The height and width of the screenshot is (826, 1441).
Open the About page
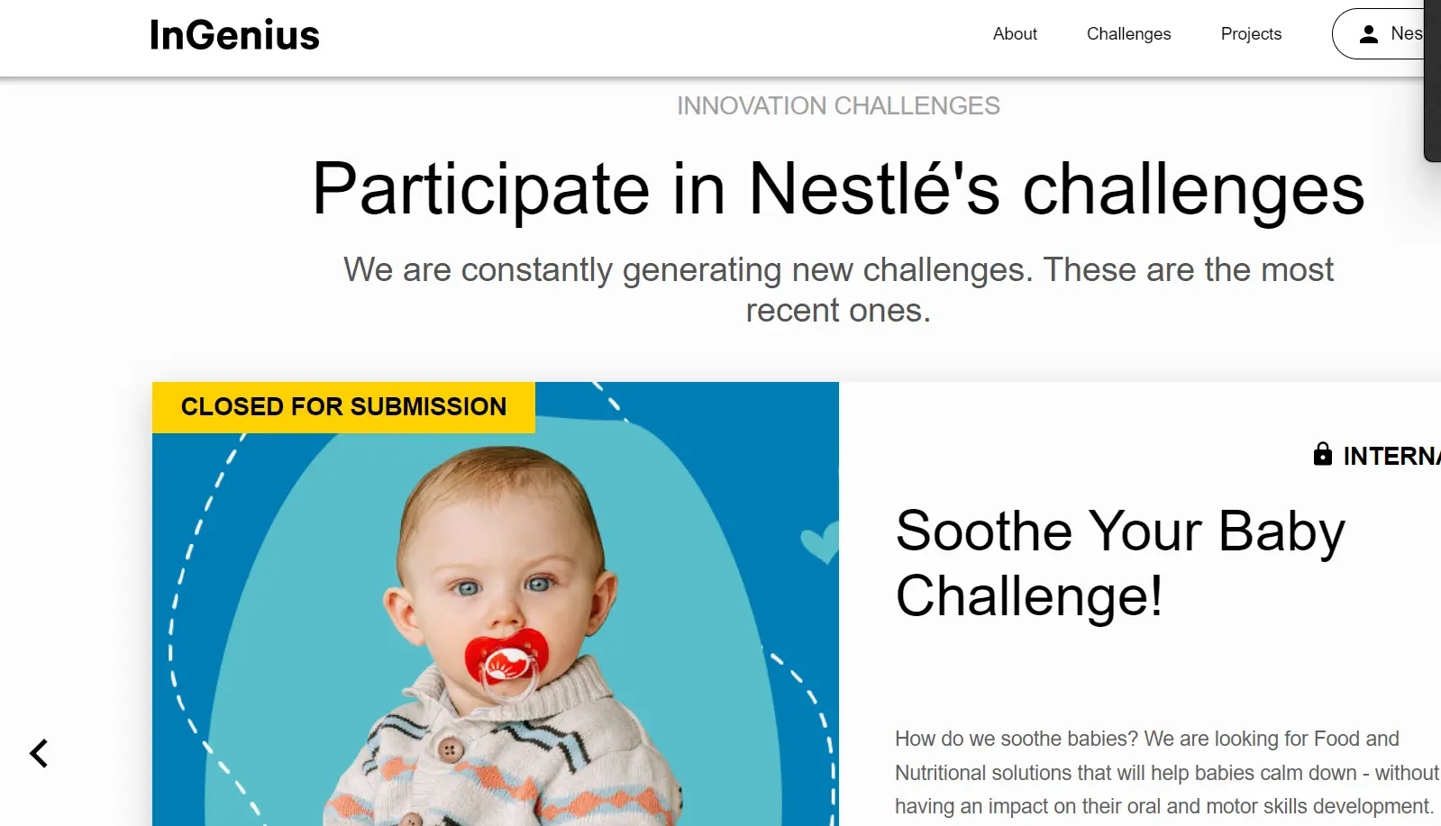click(1015, 34)
